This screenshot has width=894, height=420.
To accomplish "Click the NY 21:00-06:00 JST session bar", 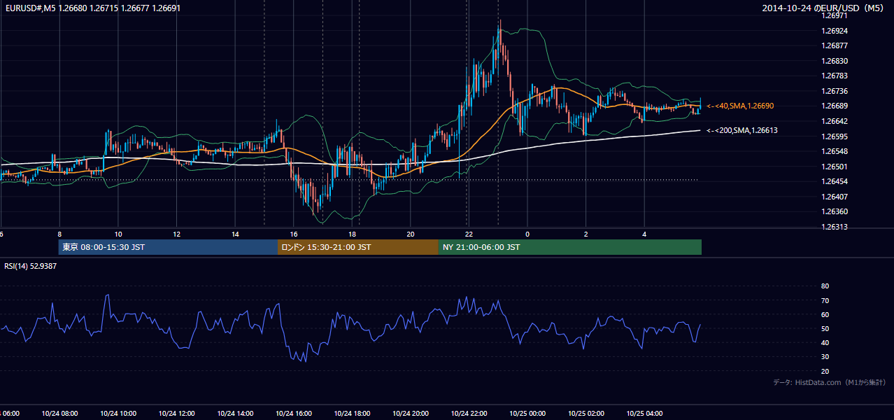I will (x=570, y=247).
